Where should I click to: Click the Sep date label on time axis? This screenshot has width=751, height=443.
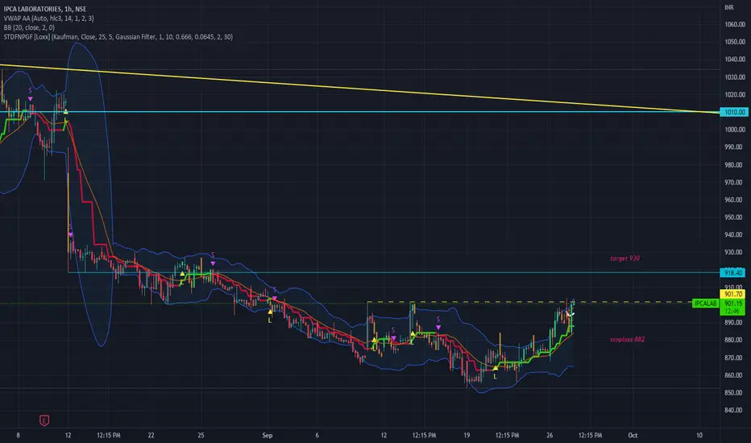[268, 435]
